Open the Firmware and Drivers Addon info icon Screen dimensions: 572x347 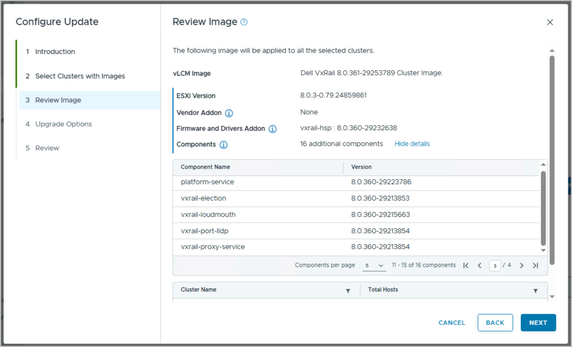[x=273, y=129]
